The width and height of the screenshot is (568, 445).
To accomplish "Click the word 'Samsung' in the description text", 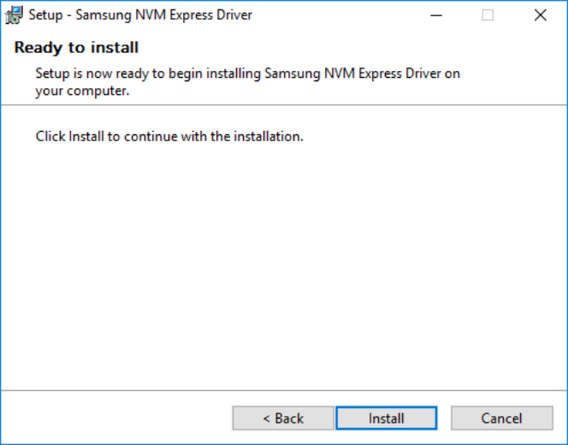I will pos(293,74).
